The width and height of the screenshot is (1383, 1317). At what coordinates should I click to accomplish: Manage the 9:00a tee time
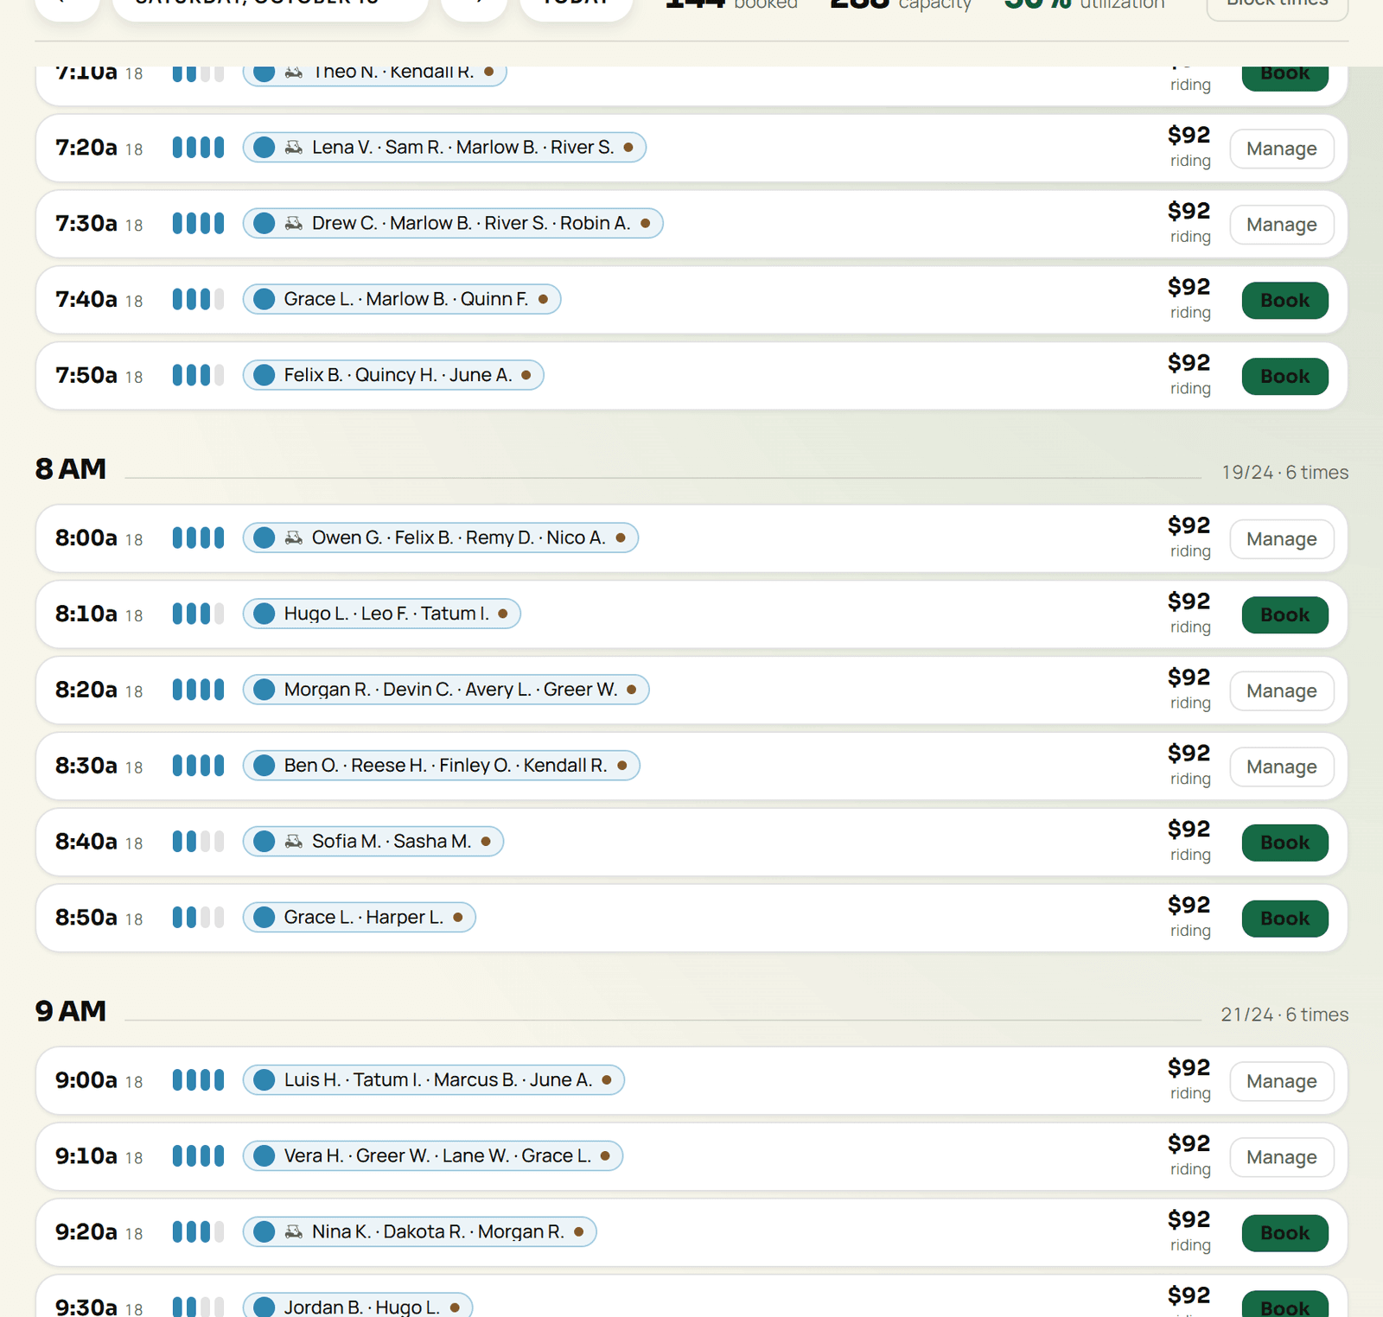[1281, 1081]
